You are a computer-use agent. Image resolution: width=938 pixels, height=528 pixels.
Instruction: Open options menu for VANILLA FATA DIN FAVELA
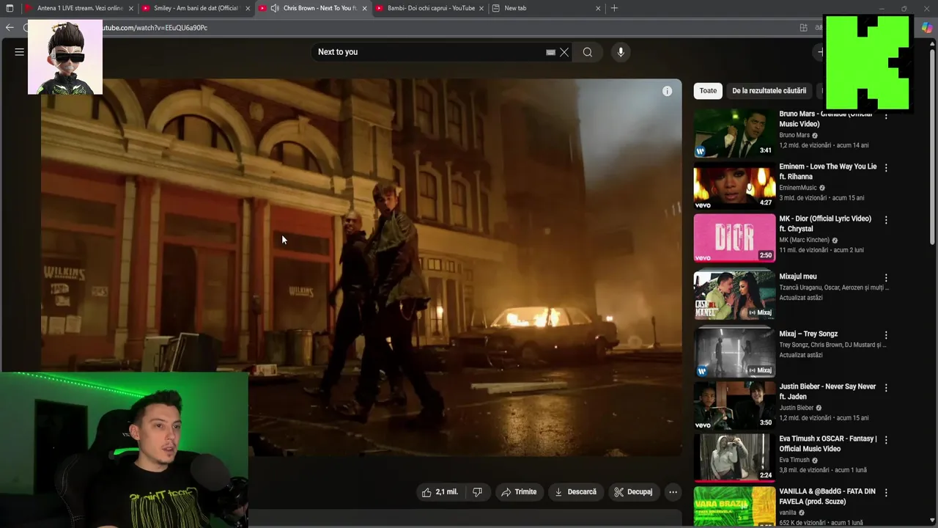point(886,493)
